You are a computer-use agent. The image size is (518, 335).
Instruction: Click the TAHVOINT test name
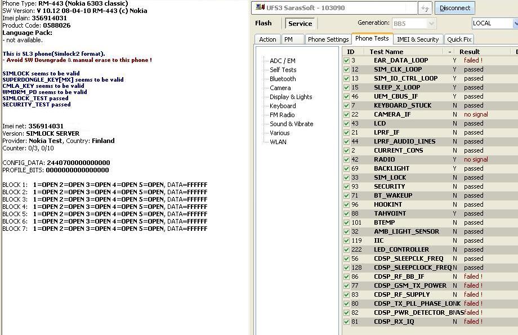coord(390,213)
